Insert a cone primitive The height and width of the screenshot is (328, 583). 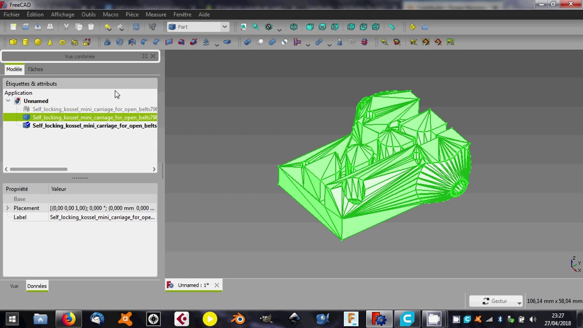[50, 42]
